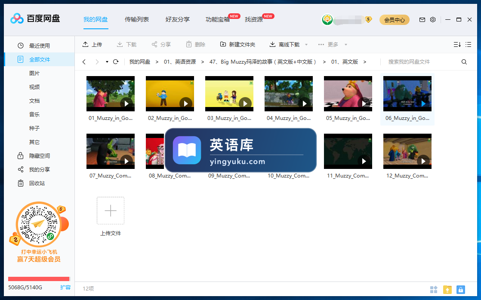Filter by 种子 in the sidebar
This screenshot has width=481, height=300.
34,129
